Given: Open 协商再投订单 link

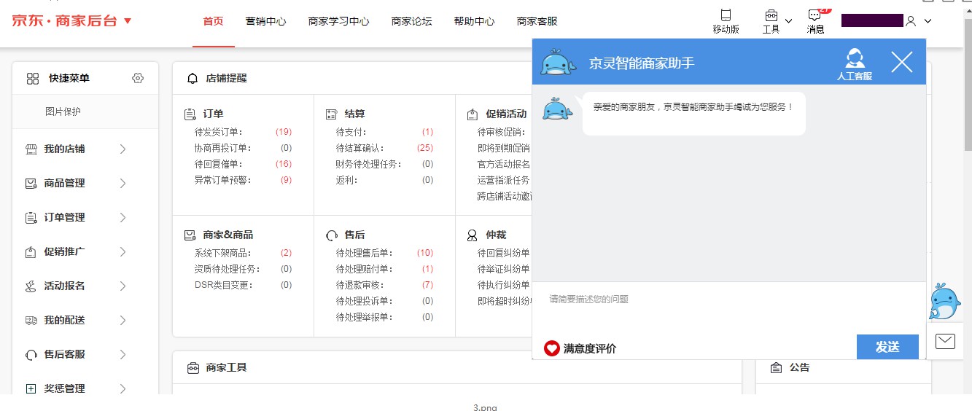Looking at the screenshot, I should (x=223, y=148).
